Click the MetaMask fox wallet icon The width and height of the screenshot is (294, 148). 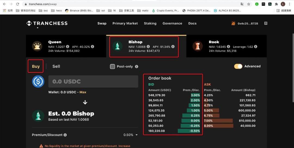click(x=233, y=23)
